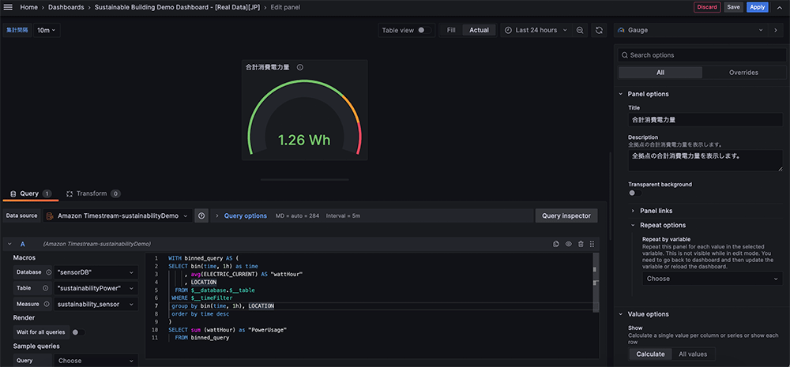Click the horizontal resize bar below gauge
The image size is (790, 367).
(x=304, y=179)
